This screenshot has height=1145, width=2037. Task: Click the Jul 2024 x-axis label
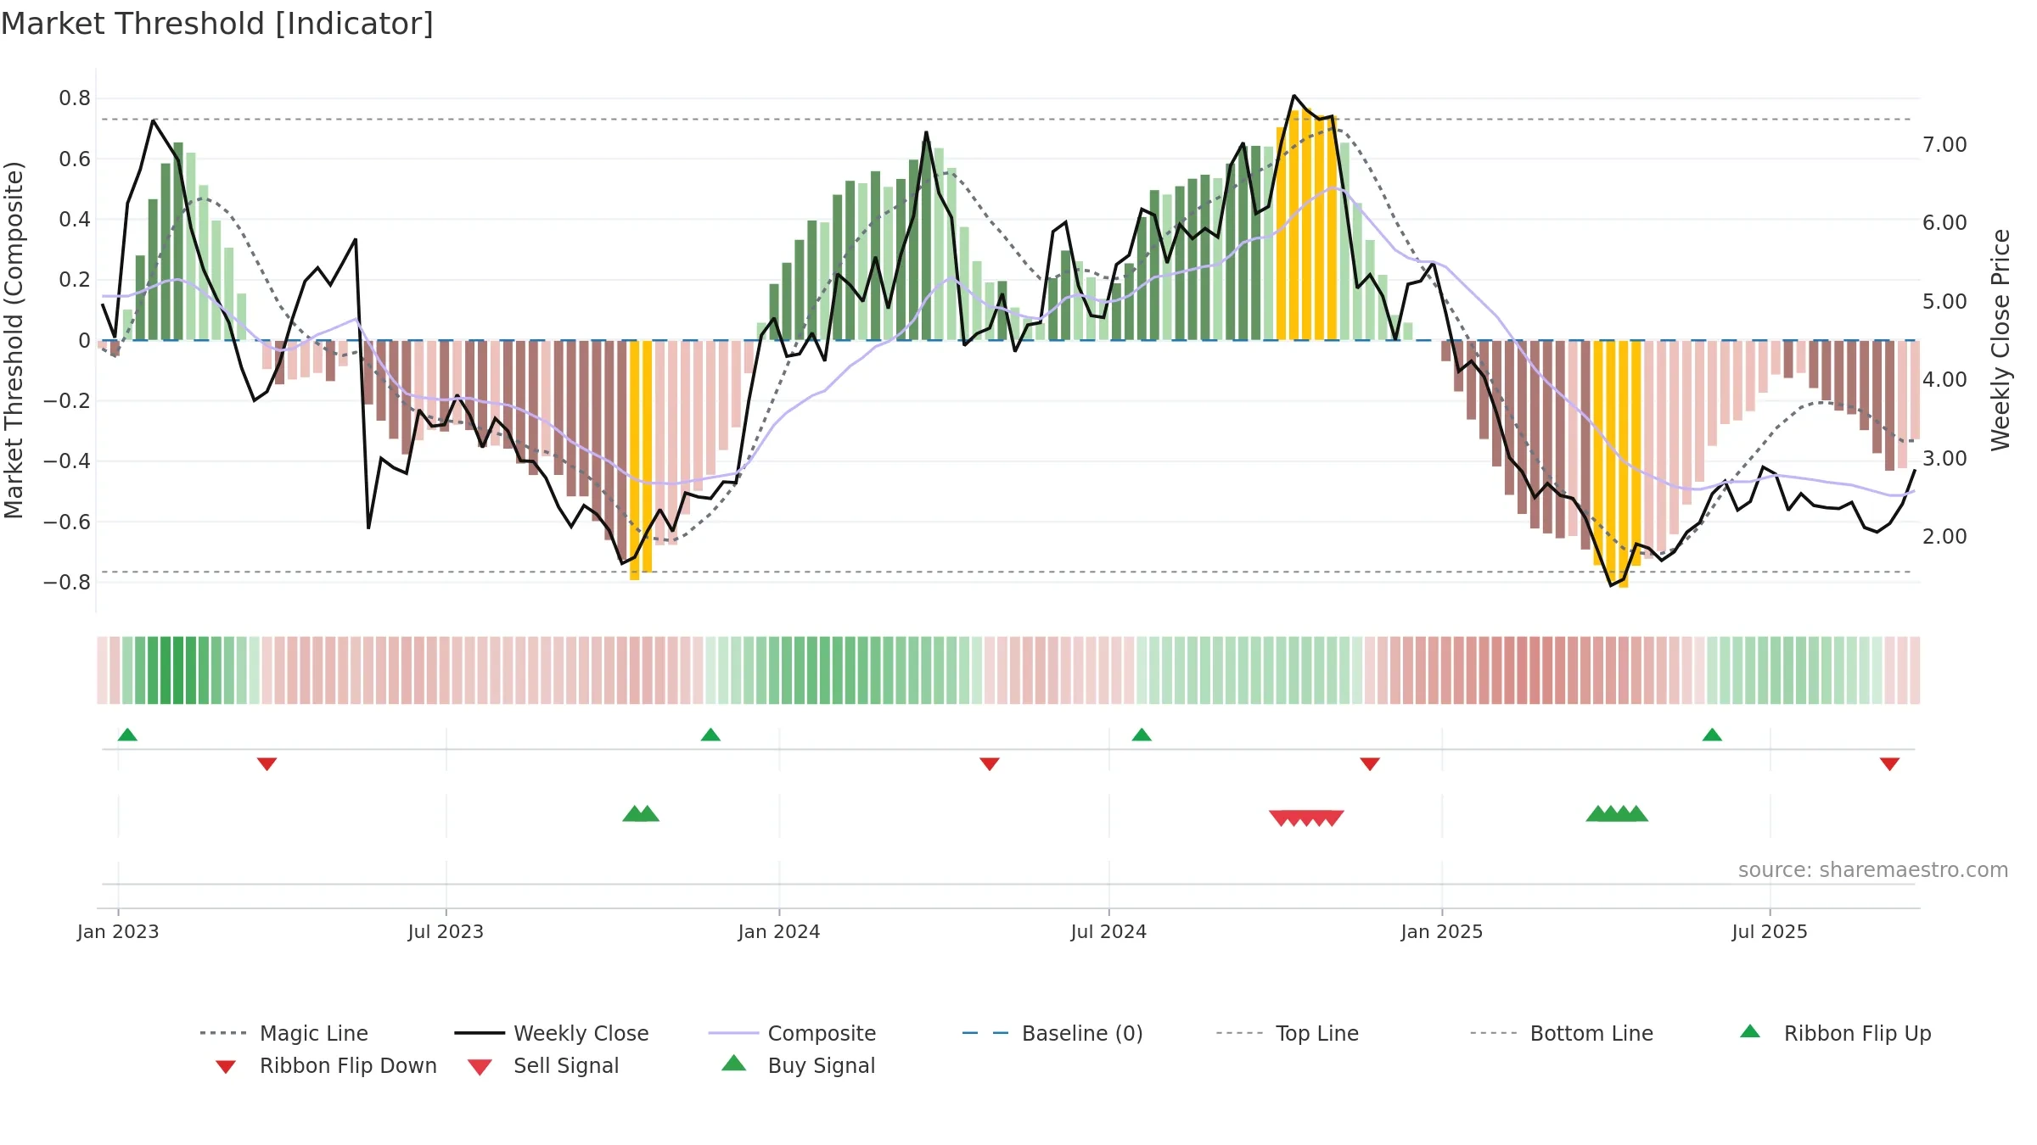[1108, 931]
